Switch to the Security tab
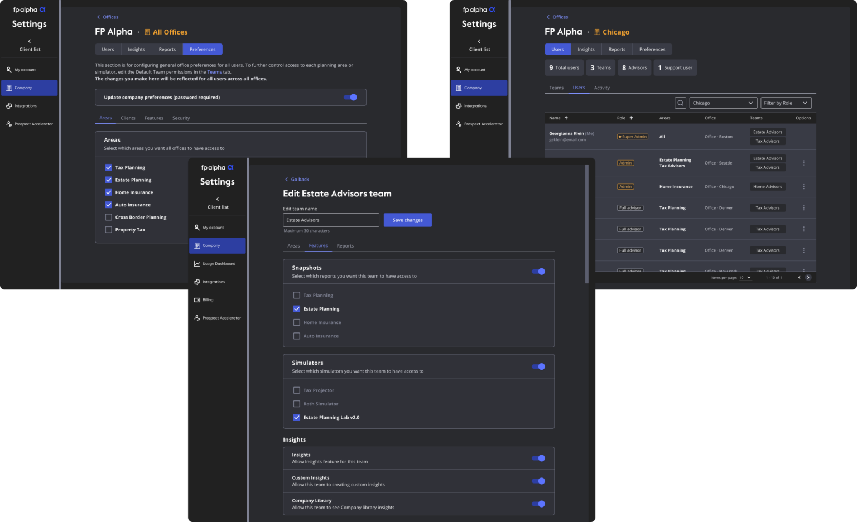Viewport: 857px width, 522px height. (181, 118)
